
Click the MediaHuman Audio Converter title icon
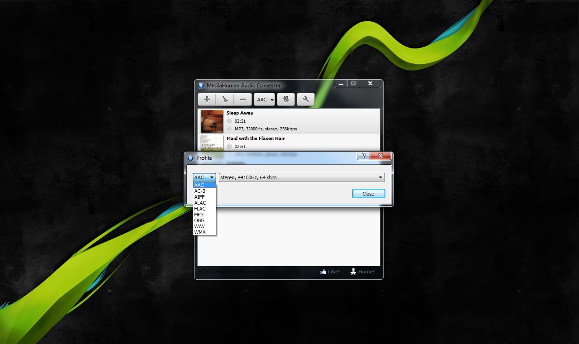tap(201, 86)
